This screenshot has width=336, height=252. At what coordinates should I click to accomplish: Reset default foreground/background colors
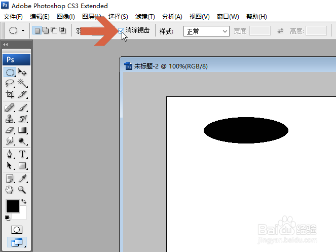pos(8,218)
